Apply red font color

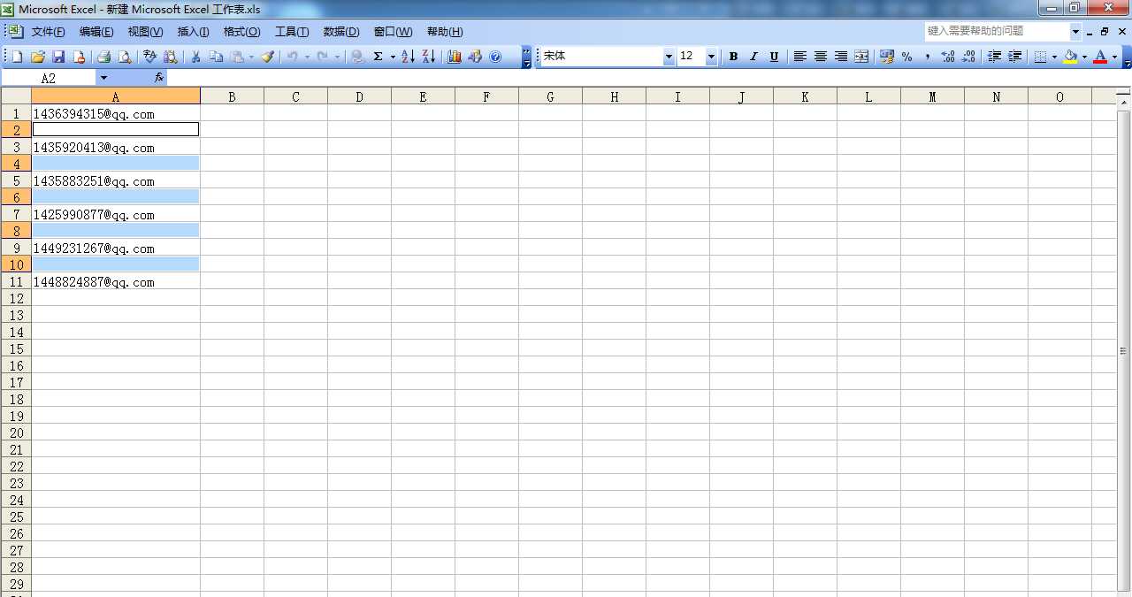click(x=1100, y=57)
